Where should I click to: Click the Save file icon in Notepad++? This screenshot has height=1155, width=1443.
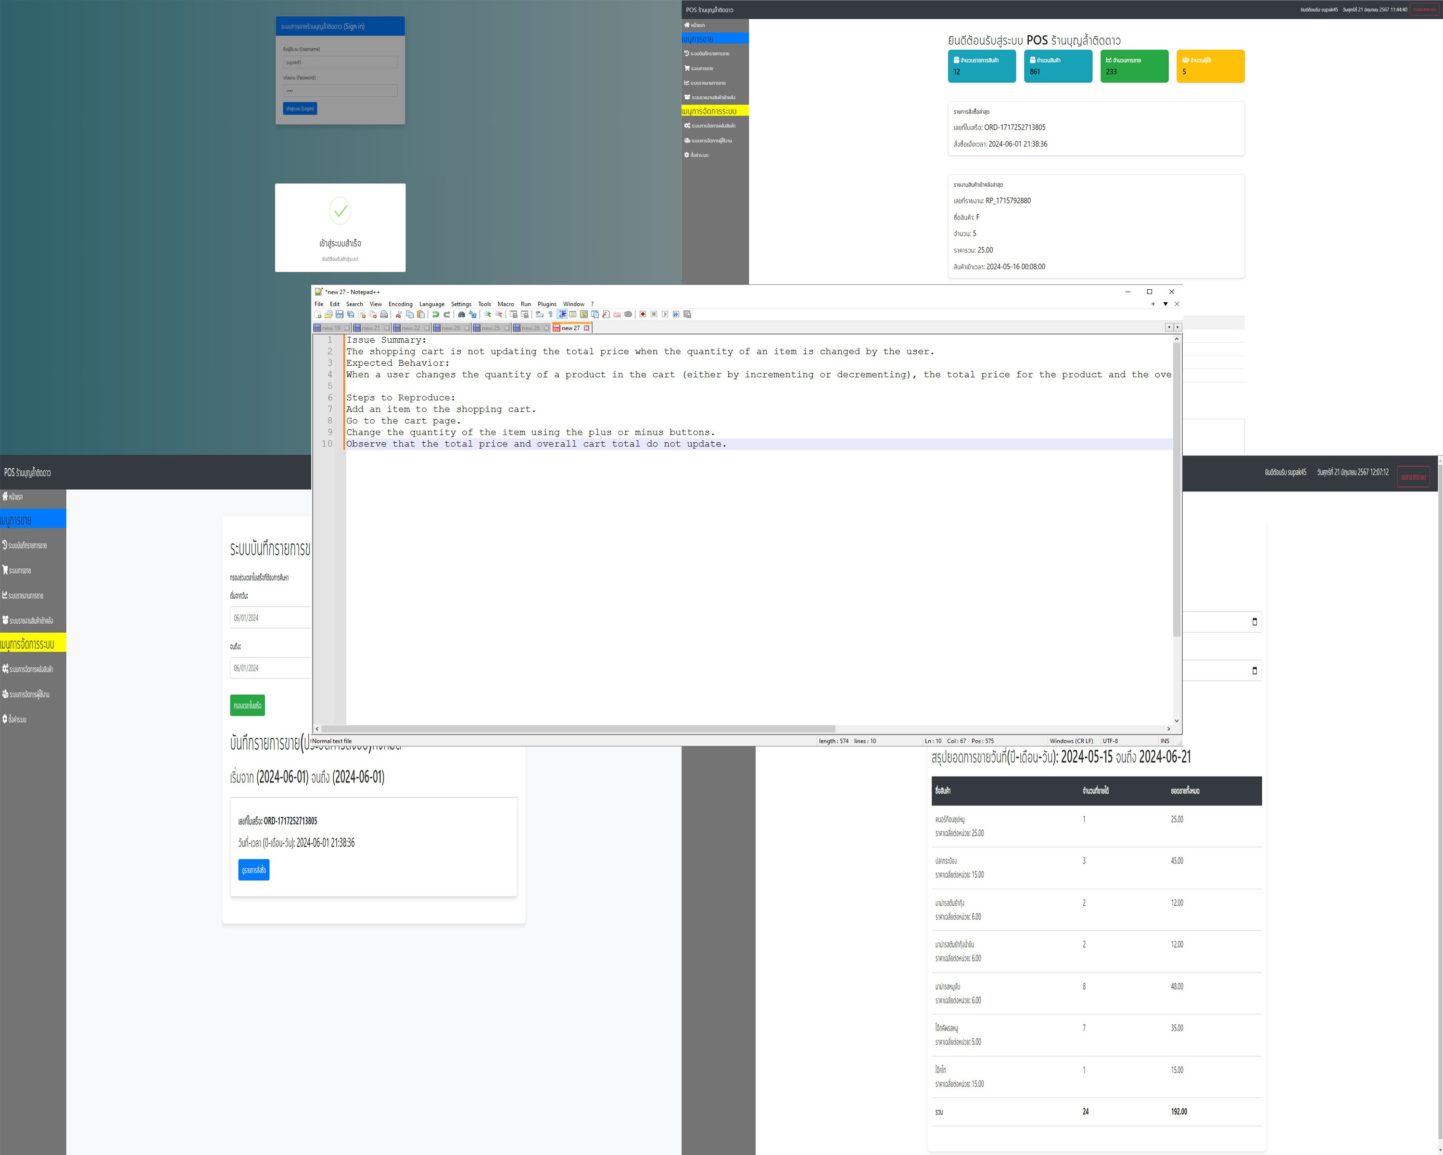(x=339, y=314)
